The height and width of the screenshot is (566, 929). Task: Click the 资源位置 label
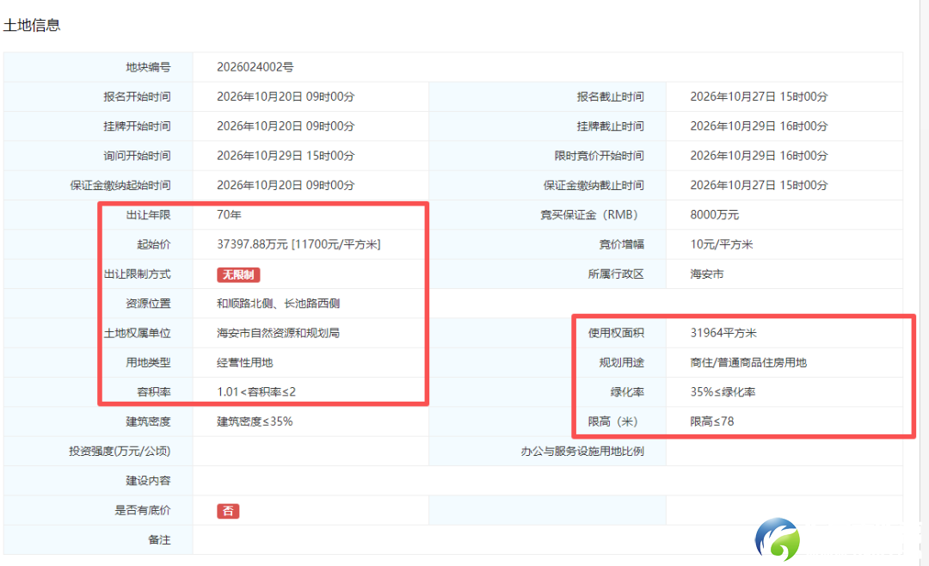148,304
